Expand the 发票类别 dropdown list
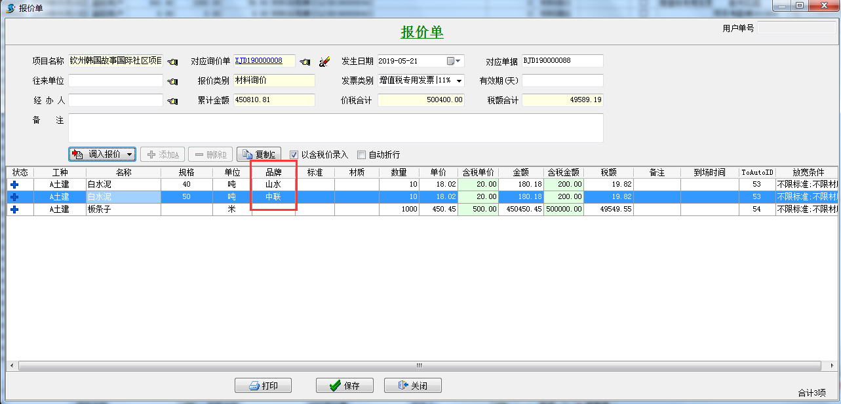The image size is (841, 404). [x=458, y=81]
